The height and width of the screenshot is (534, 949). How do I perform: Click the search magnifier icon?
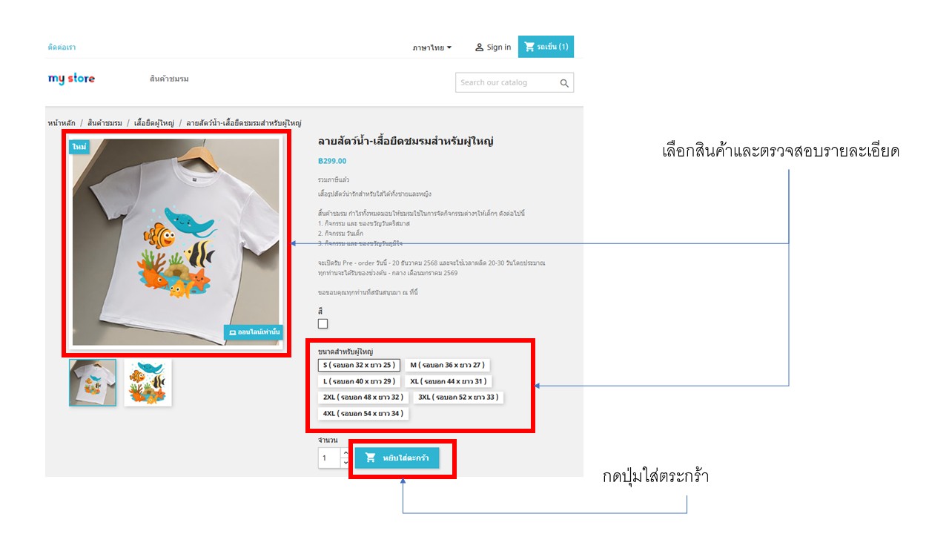[x=564, y=83]
